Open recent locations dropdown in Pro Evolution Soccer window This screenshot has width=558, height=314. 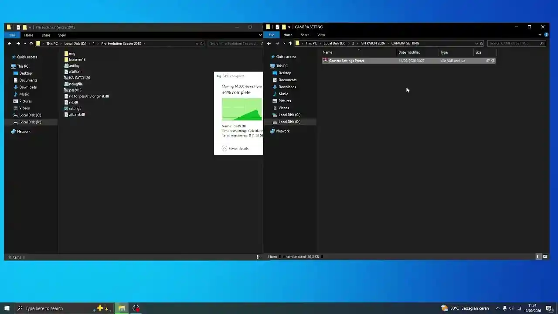[25, 44]
